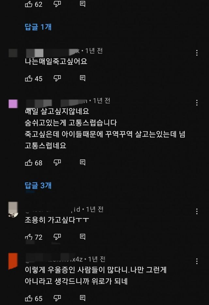Expand the '답글 1개' replies
Screen dimensions: 209x305
point(38,27)
